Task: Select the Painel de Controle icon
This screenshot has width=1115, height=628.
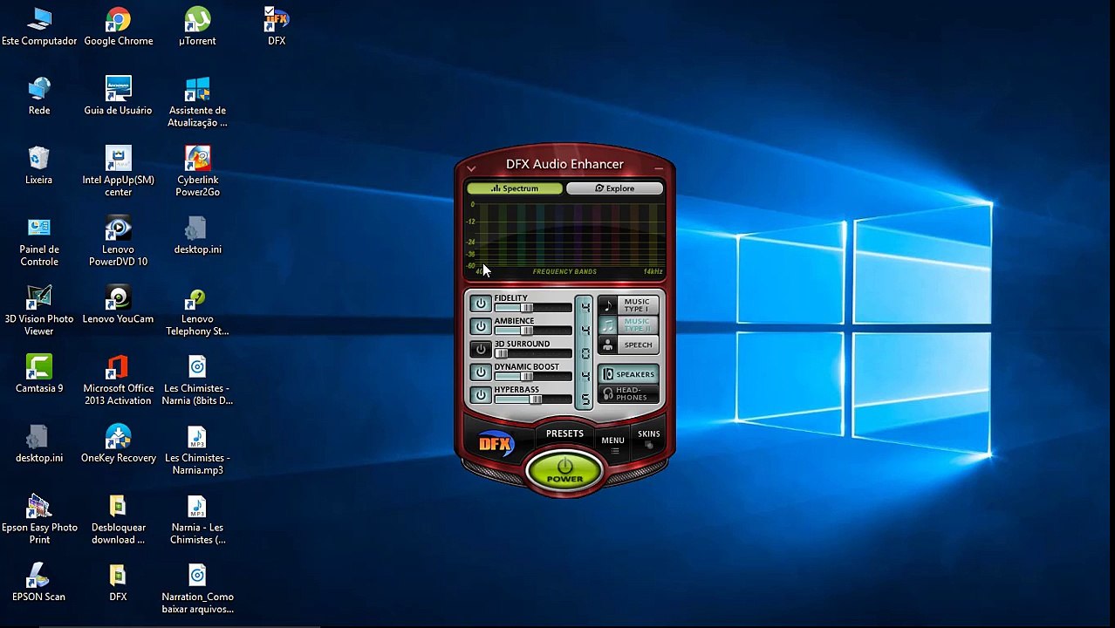Action: pos(39,242)
